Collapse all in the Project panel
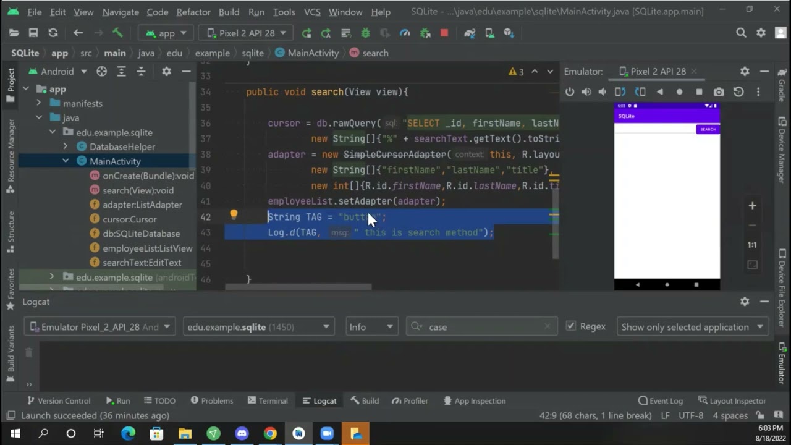The width and height of the screenshot is (791, 445). click(141, 72)
